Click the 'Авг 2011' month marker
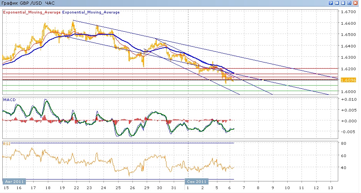 click(x=14, y=181)
